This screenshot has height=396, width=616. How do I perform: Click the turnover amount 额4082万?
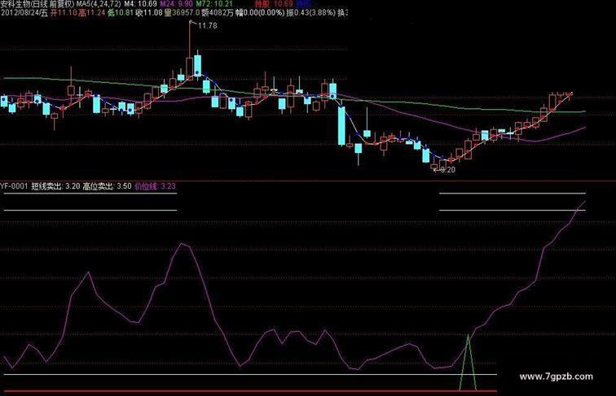point(218,13)
